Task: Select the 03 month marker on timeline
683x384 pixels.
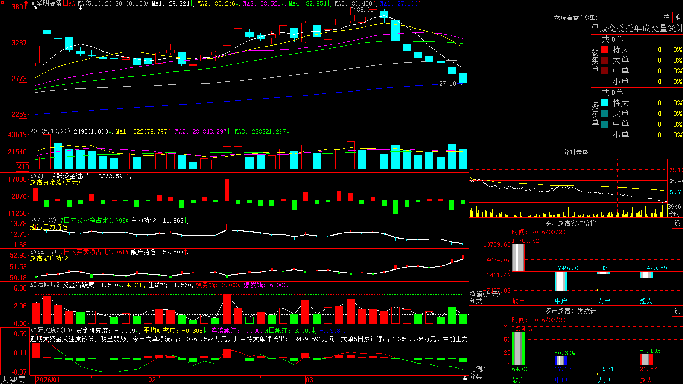Action: click(309, 380)
